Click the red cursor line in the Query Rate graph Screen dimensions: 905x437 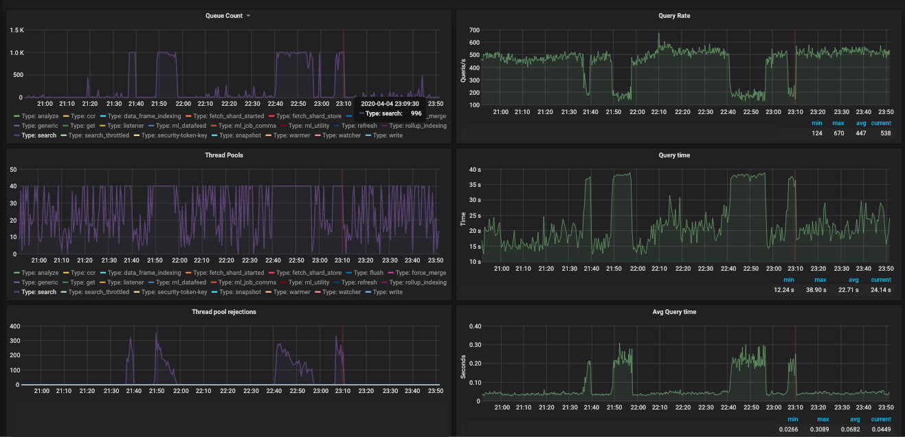coord(795,67)
